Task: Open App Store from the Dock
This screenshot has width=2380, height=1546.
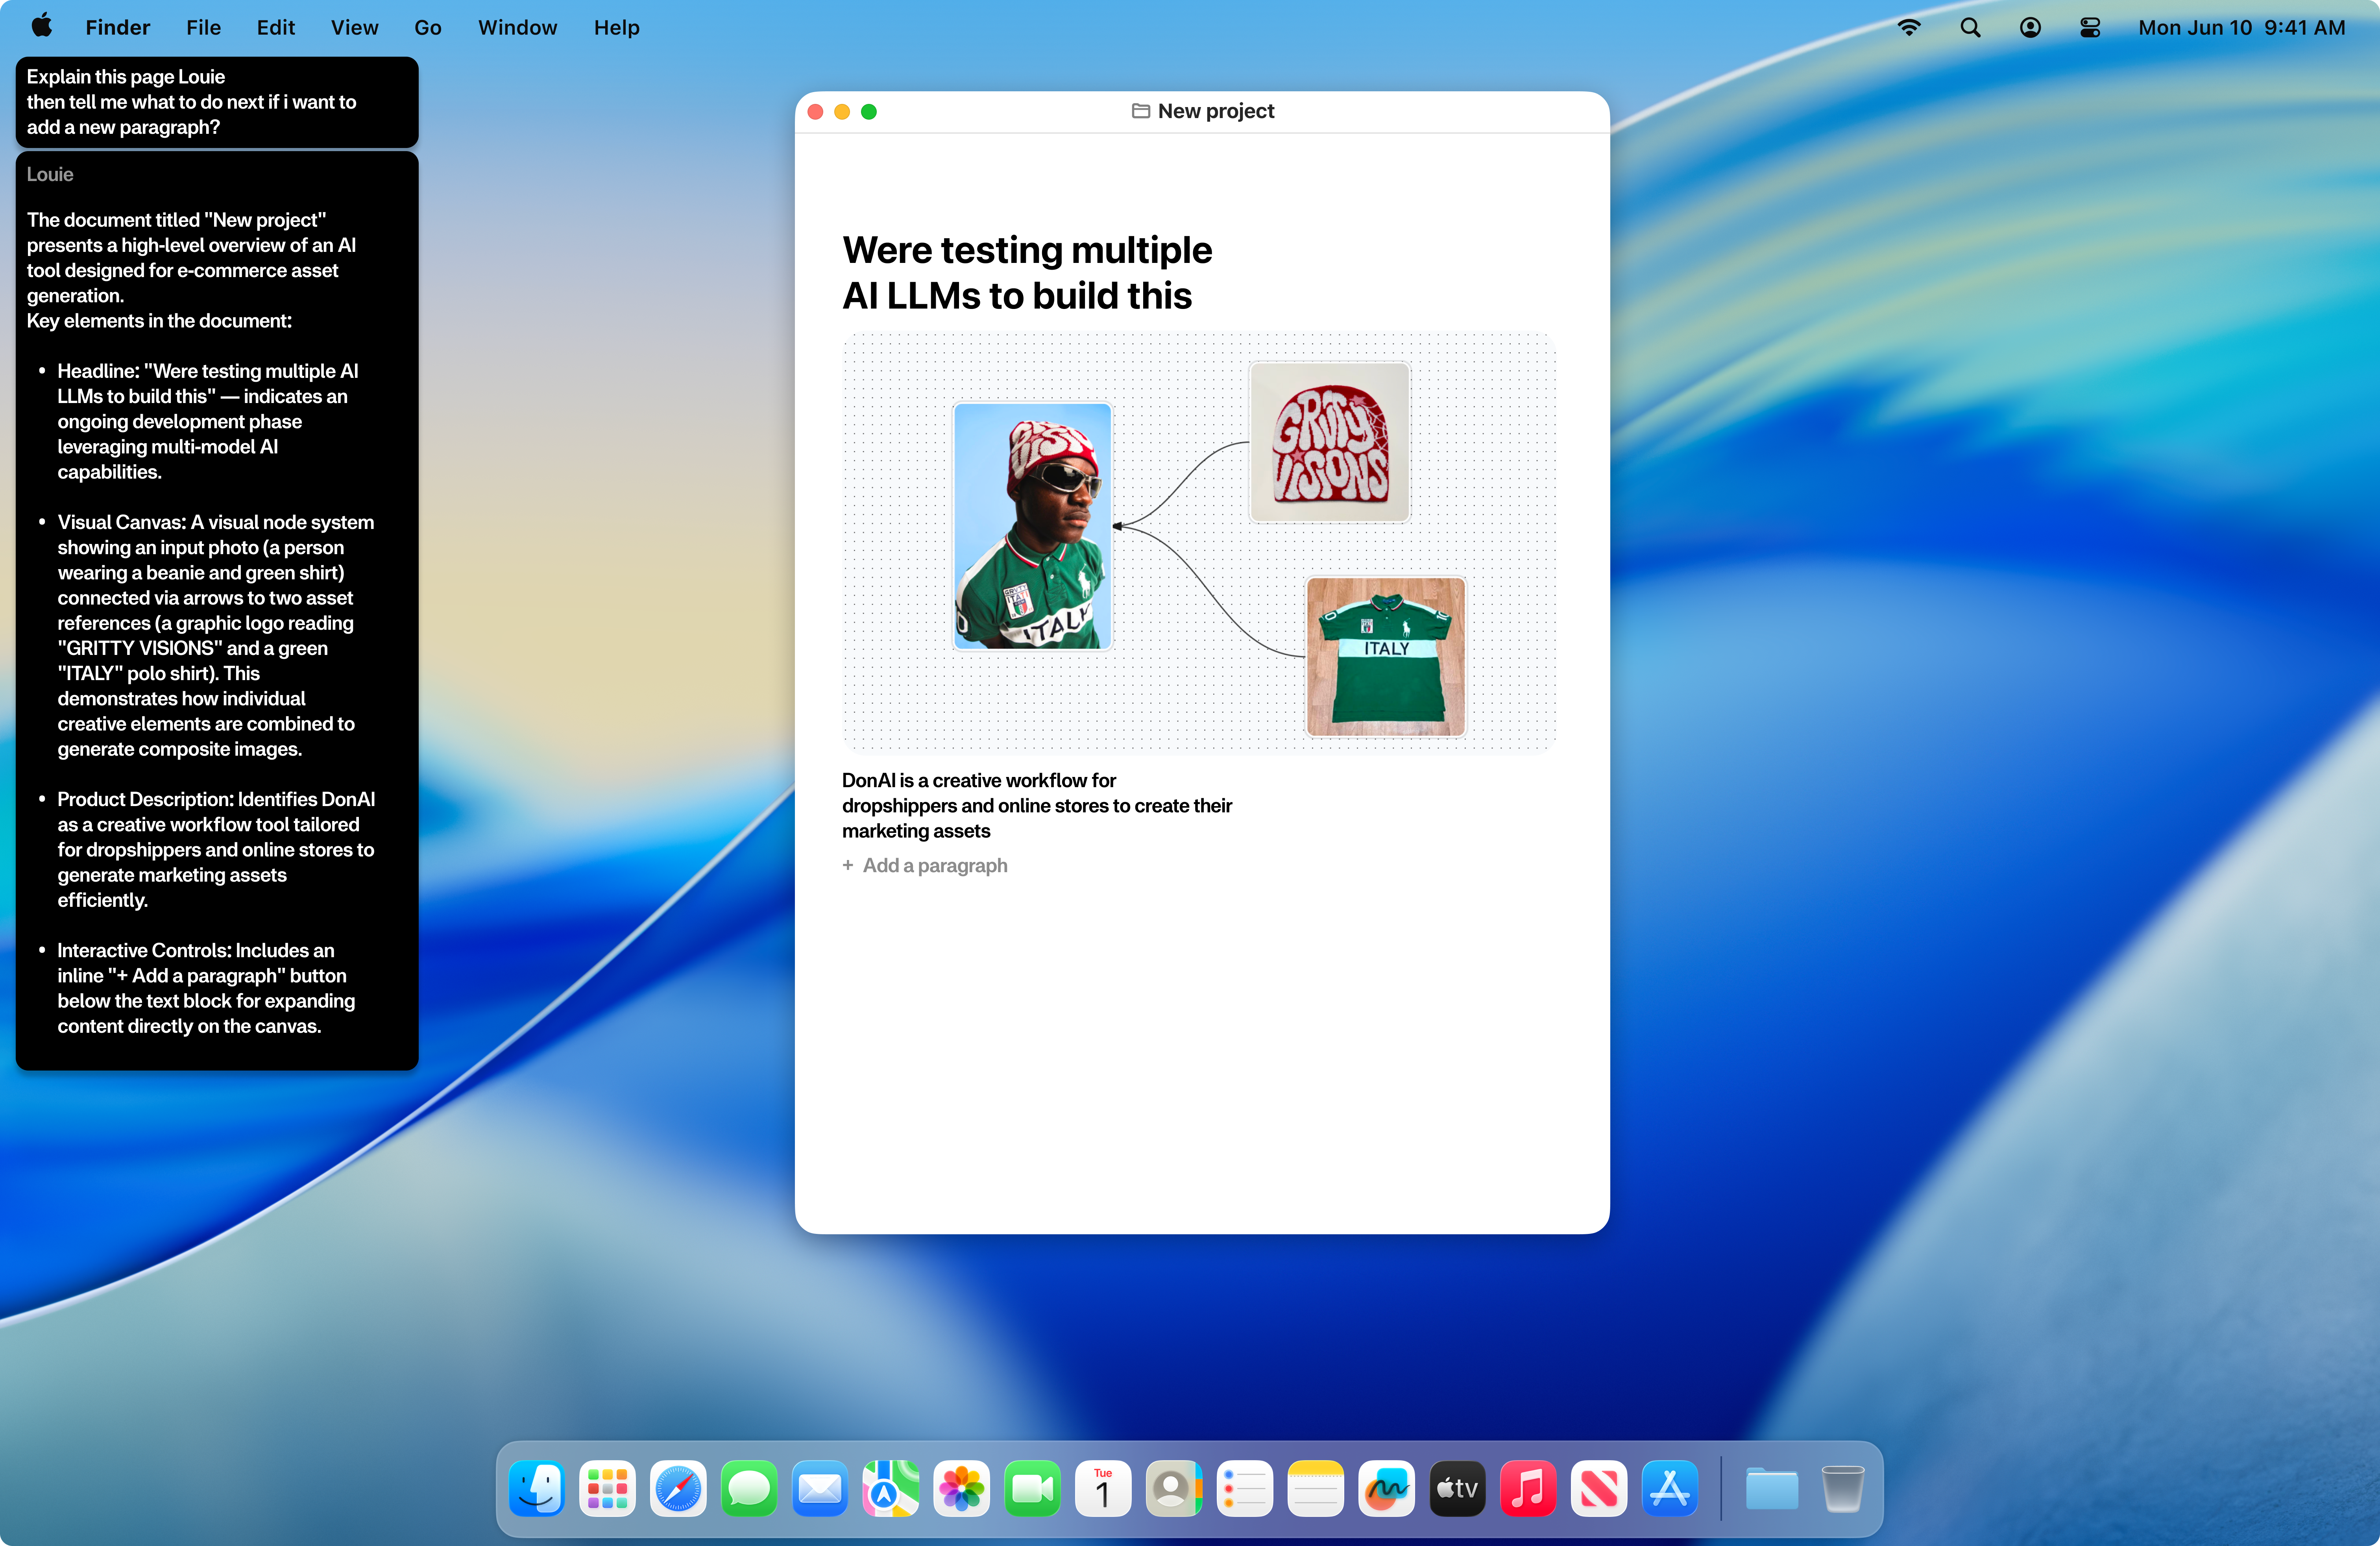Action: point(1670,1488)
